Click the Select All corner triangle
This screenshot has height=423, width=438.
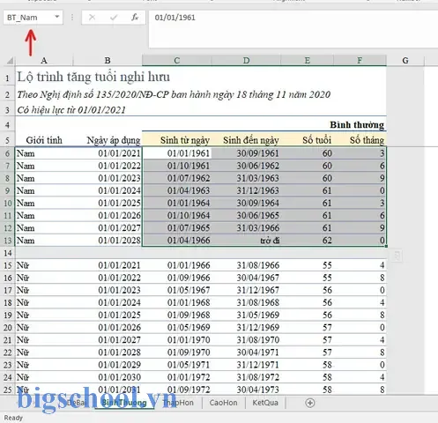tap(10, 61)
